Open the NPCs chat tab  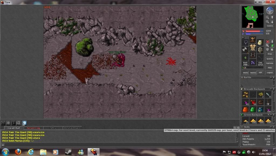(53, 128)
